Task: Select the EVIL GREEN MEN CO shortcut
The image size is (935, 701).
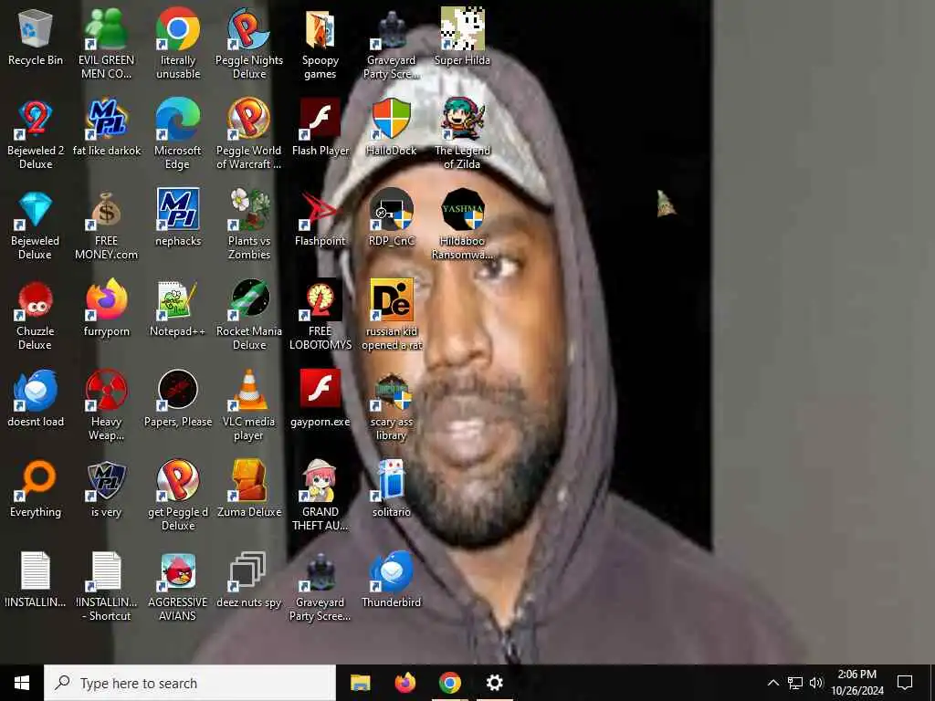Action: click(x=106, y=30)
